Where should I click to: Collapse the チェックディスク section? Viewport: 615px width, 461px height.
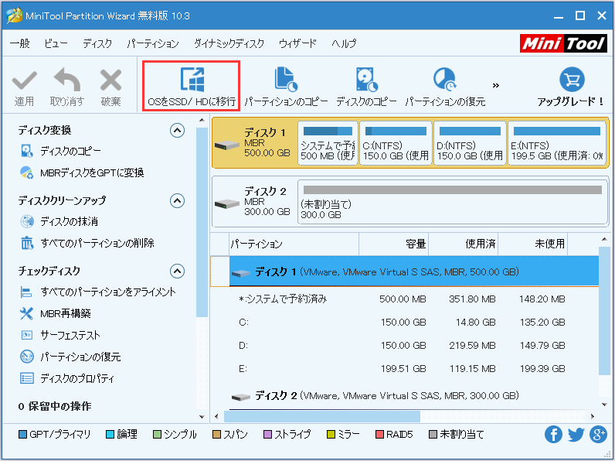[x=177, y=271]
